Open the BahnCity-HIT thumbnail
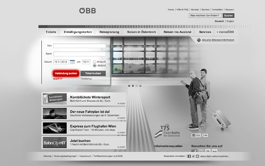This screenshot has height=166, width=265. pyautogui.click(x=55, y=143)
